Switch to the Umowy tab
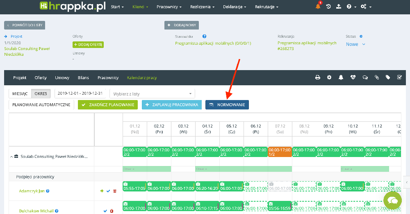 62,78
